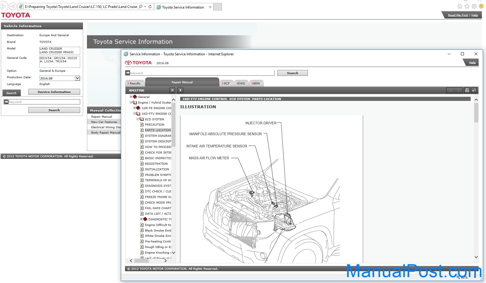486x283 pixels.
Task: Click the browser forward arrow button
Action: click(x=13, y=6)
